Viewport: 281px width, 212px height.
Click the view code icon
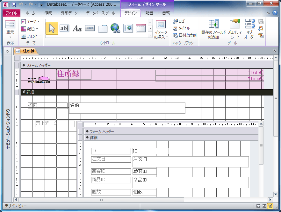(261, 28)
